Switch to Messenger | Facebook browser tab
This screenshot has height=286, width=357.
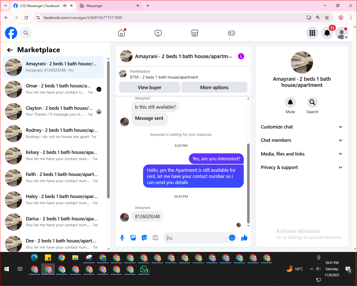(x=43, y=6)
